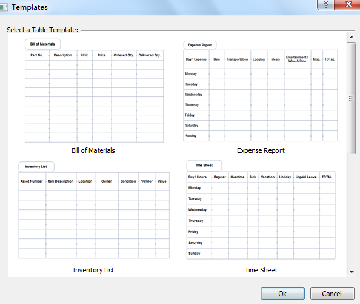Click the Inventory List caption label
This screenshot has width=360, height=304.
93,270
